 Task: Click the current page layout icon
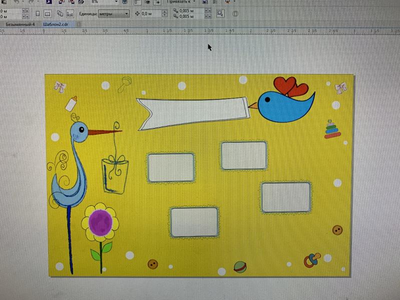click(x=70, y=13)
